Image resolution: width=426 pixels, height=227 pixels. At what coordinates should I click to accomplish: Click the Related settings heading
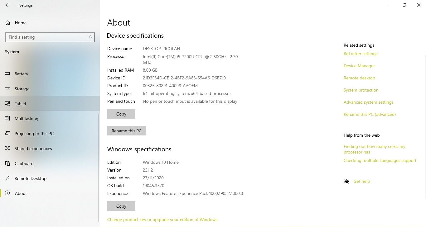[x=359, y=45]
